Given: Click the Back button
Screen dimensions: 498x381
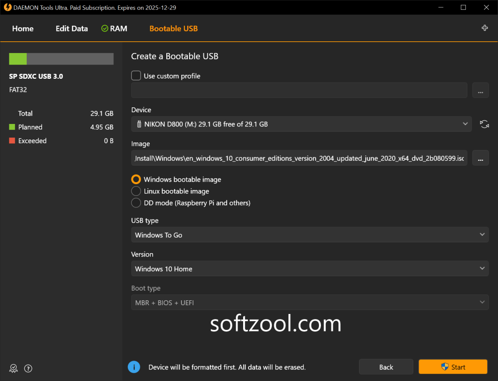Looking at the screenshot, I should click(386, 366).
